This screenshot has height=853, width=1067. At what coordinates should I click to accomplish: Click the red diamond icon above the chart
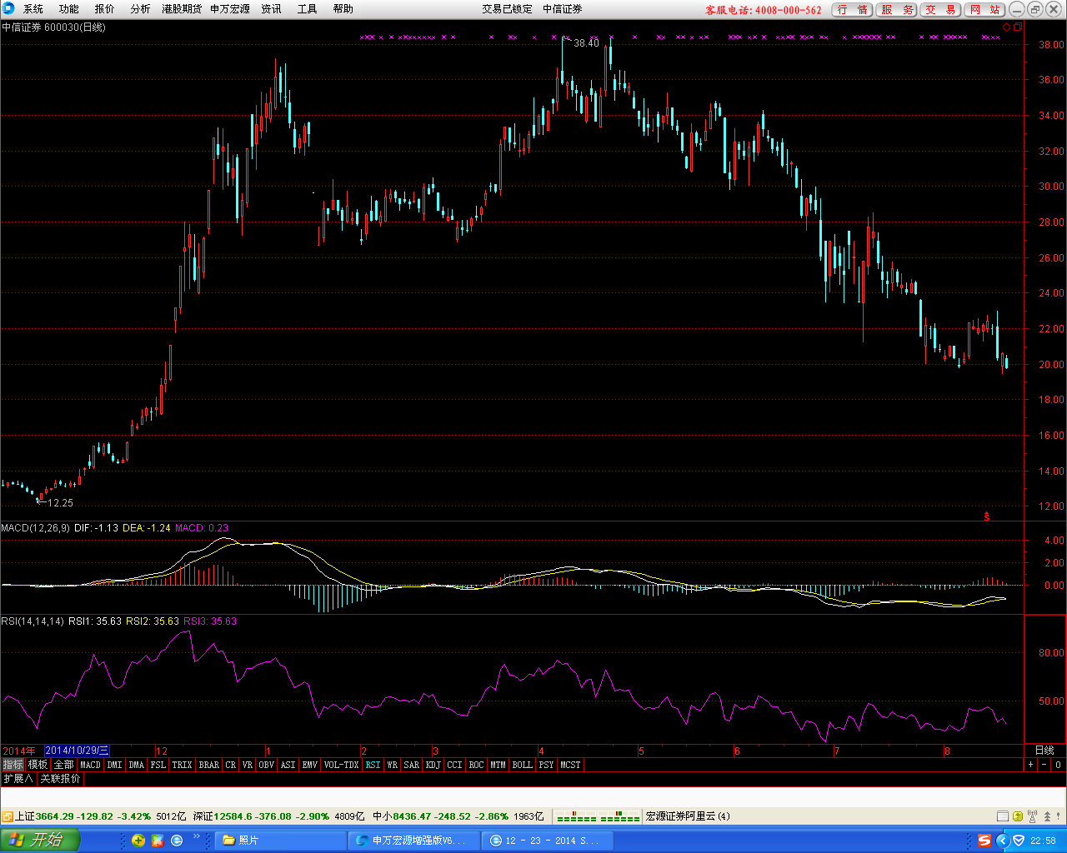click(x=1006, y=27)
